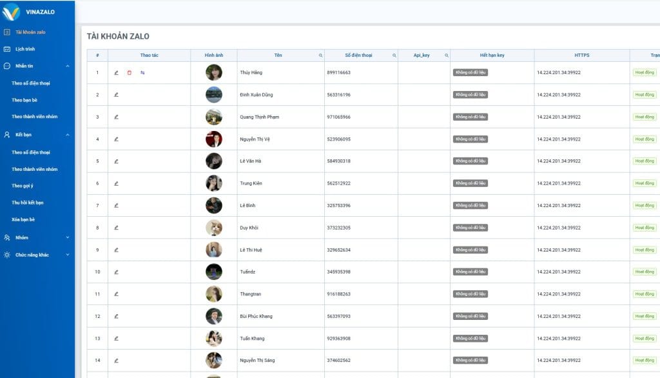Click the blue swap arrows icon in row 1
Screen dimensions: 660x378
point(142,73)
